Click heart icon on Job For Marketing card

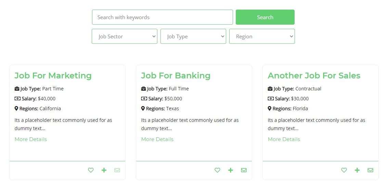(x=91, y=170)
